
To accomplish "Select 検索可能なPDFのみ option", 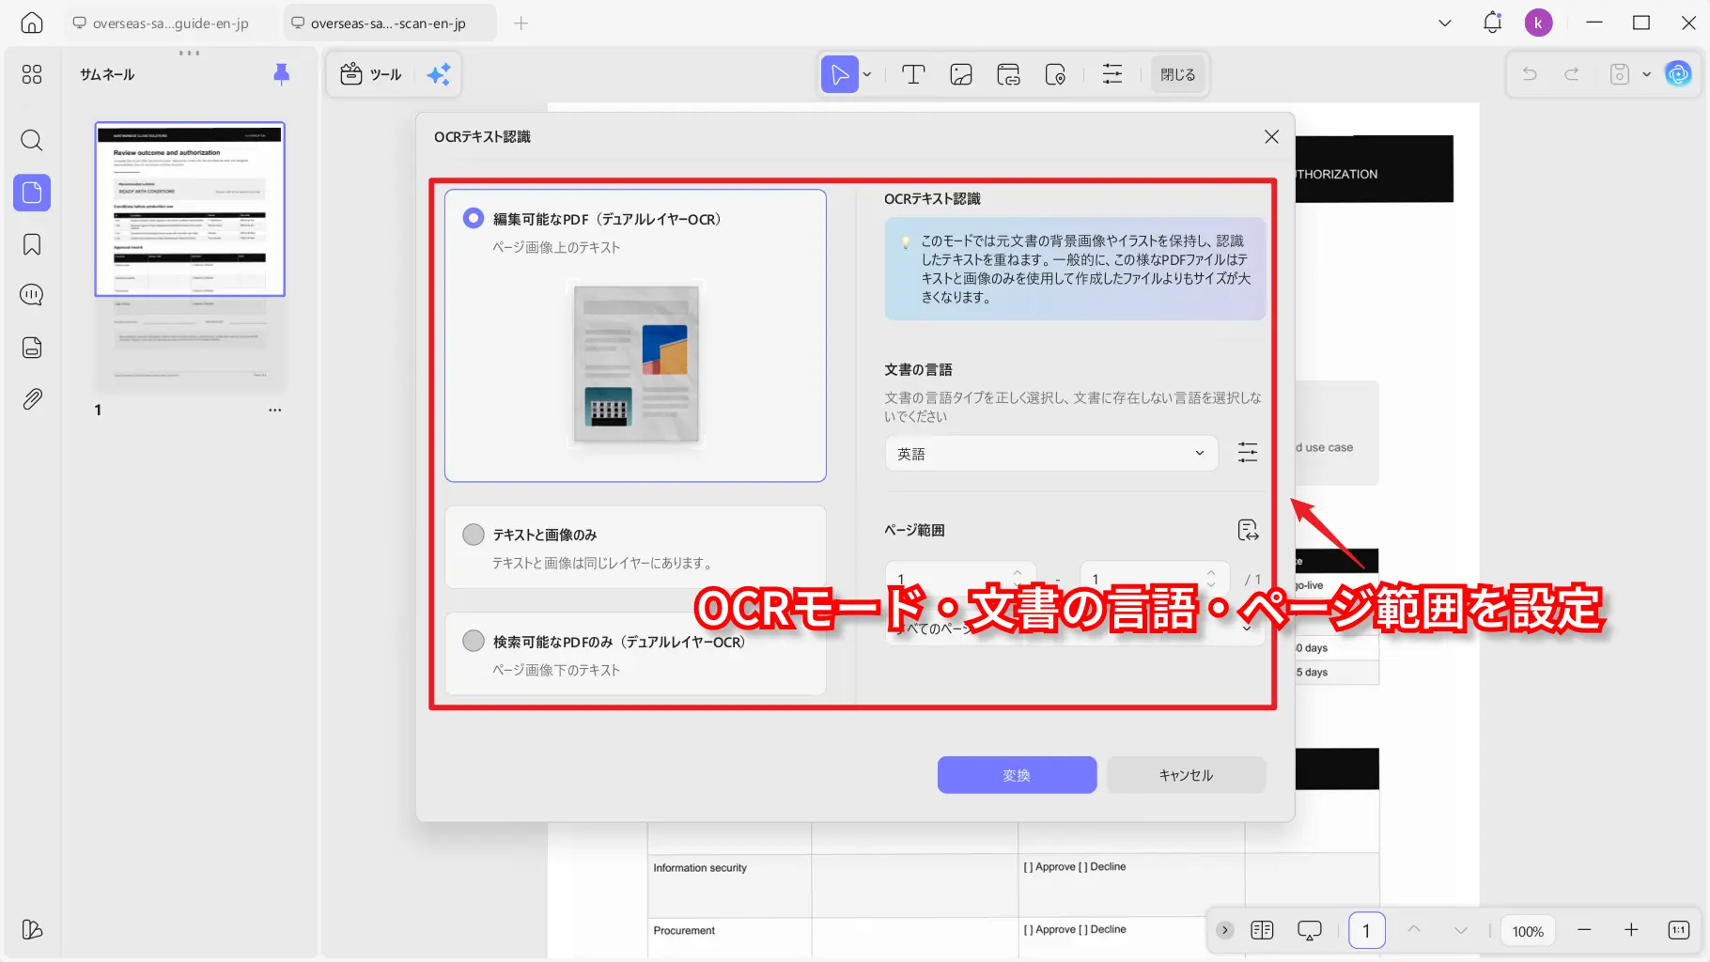I will click(635, 654).
